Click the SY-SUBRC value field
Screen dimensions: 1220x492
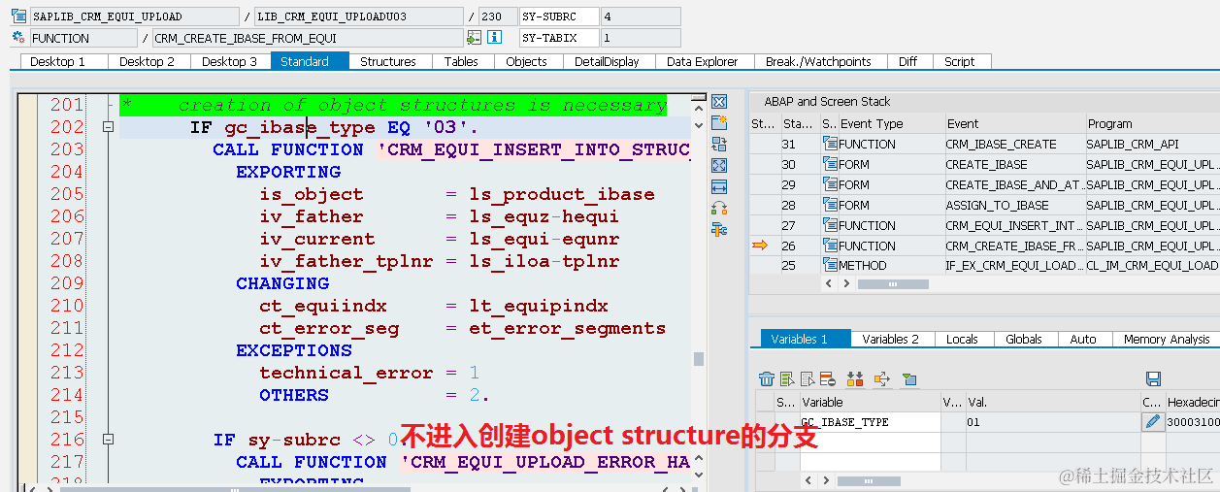pos(640,16)
